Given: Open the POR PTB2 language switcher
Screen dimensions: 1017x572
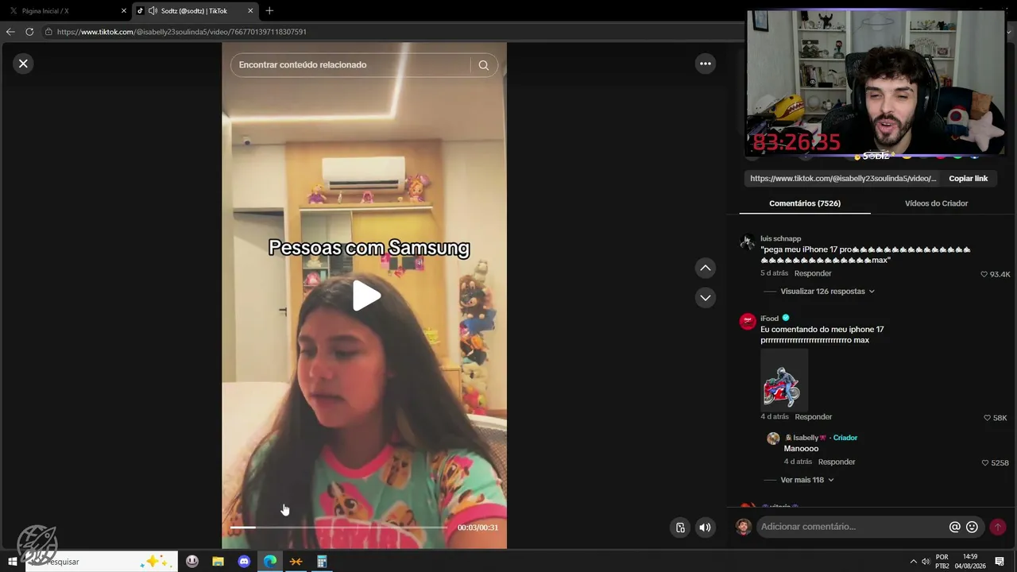Looking at the screenshot, I should pyautogui.click(x=942, y=562).
